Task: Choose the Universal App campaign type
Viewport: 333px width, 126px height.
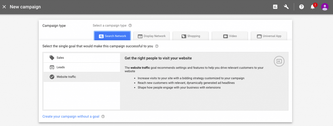Action: (269, 36)
